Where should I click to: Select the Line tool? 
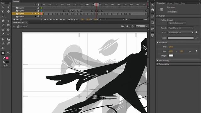point(3,25)
